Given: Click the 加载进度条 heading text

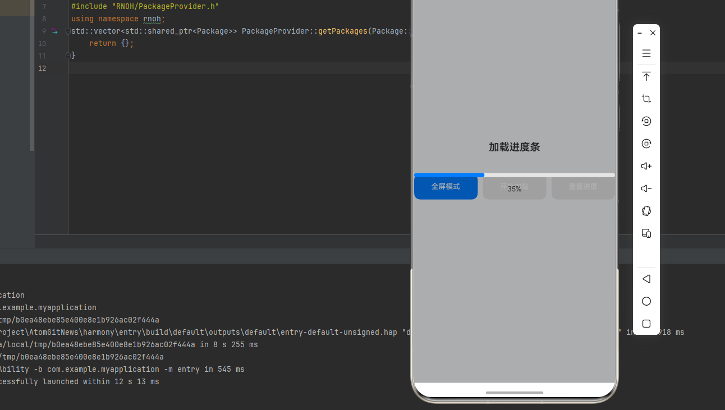Looking at the screenshot, I should (515, 147).
